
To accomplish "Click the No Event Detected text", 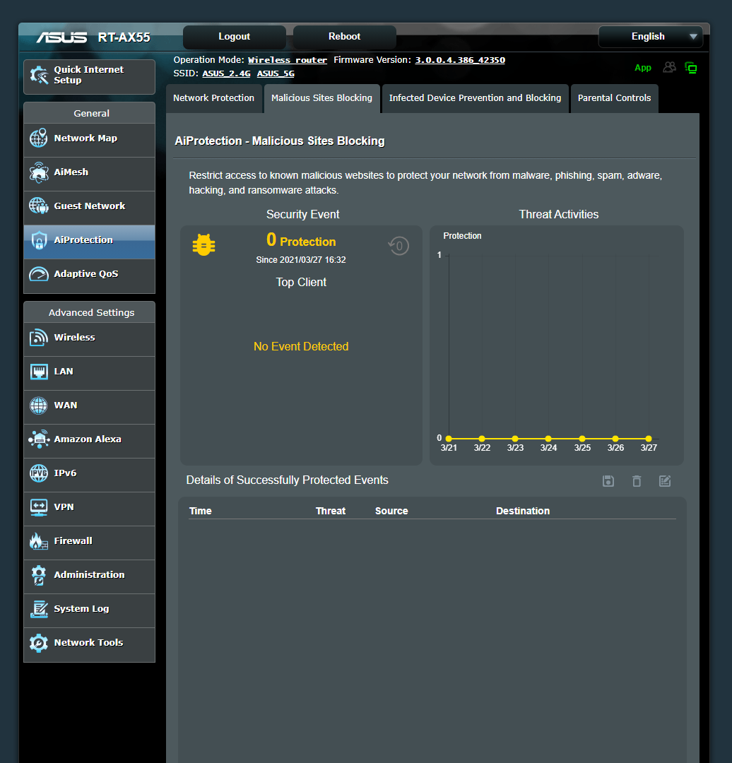I will [301, 346].
